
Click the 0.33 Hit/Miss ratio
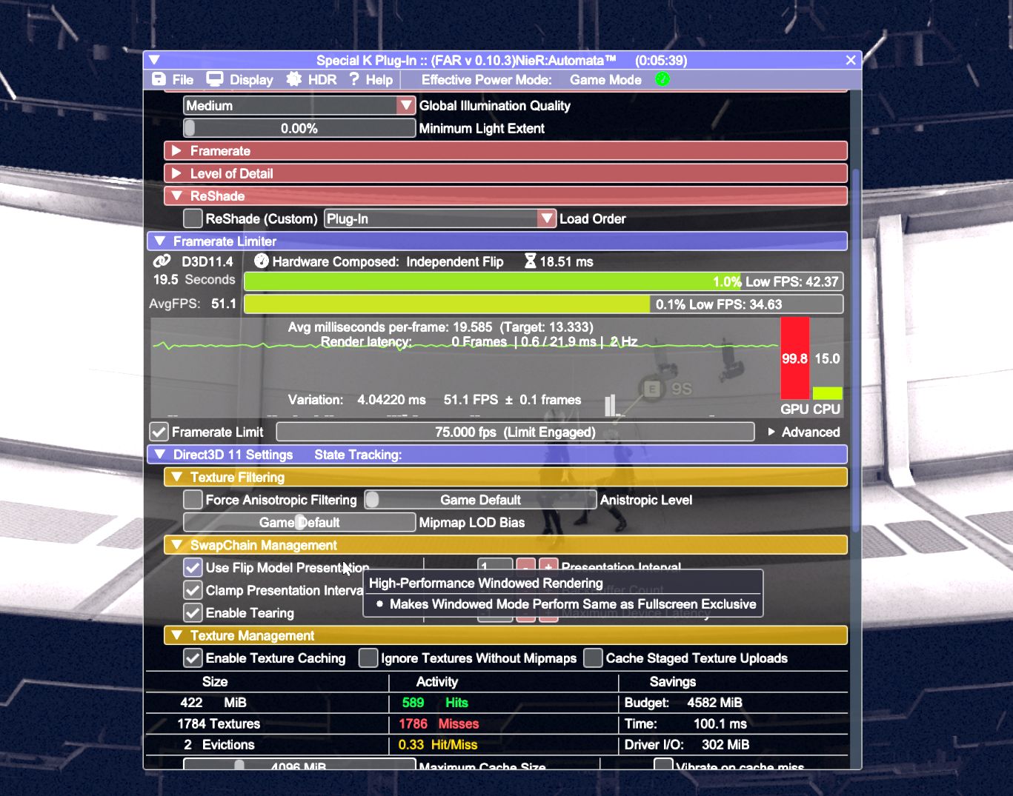pos(437,744)
